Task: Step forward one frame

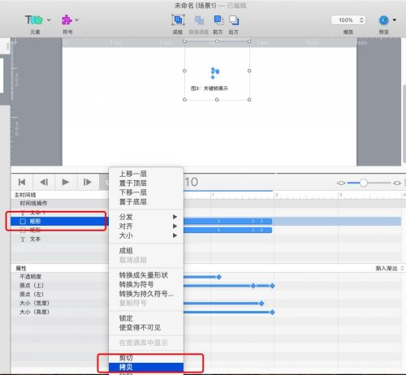Action: [x=87, y=182]
